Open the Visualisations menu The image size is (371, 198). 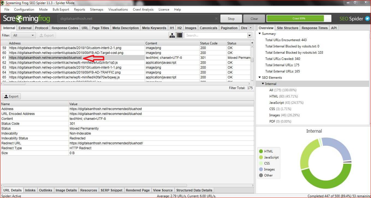(x=118, y=10)
